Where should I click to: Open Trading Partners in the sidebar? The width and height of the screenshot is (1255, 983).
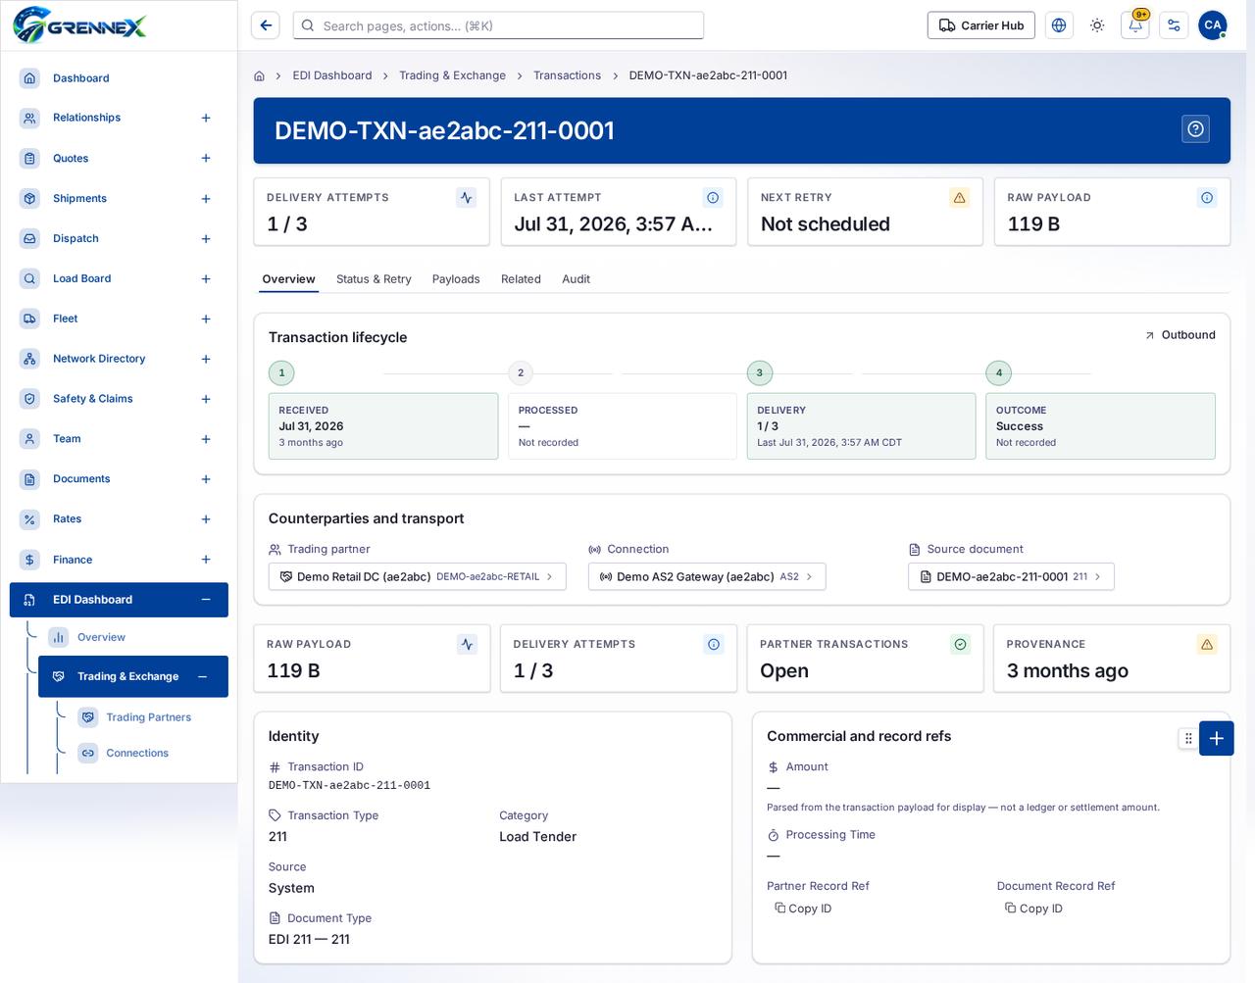pos(148,717)
